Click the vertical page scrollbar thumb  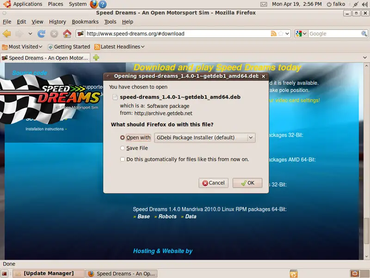366,231
